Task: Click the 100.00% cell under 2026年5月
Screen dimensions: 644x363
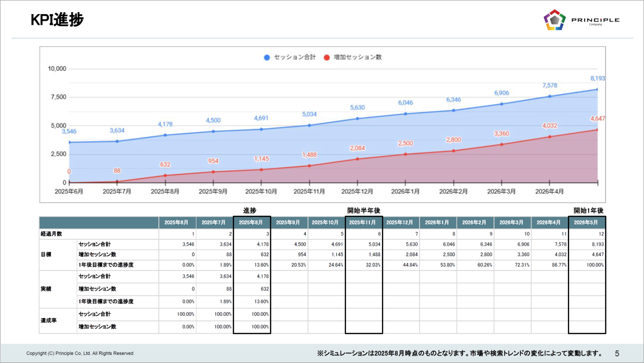Action: (x=593, y=264)
